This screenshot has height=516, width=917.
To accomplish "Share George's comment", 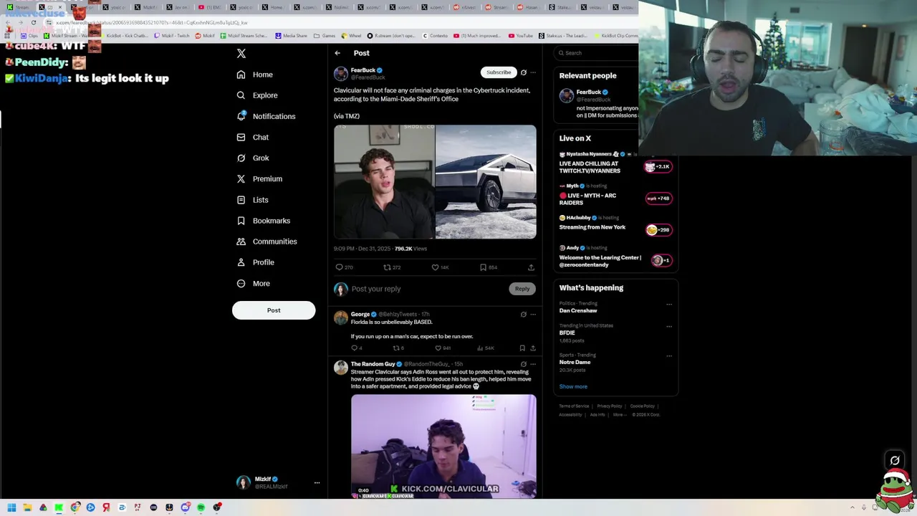I will (x=533, y=348).
